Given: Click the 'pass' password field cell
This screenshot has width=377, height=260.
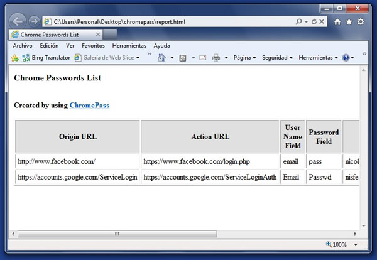Looking at the screenshot, I should [x=324, y=161].
